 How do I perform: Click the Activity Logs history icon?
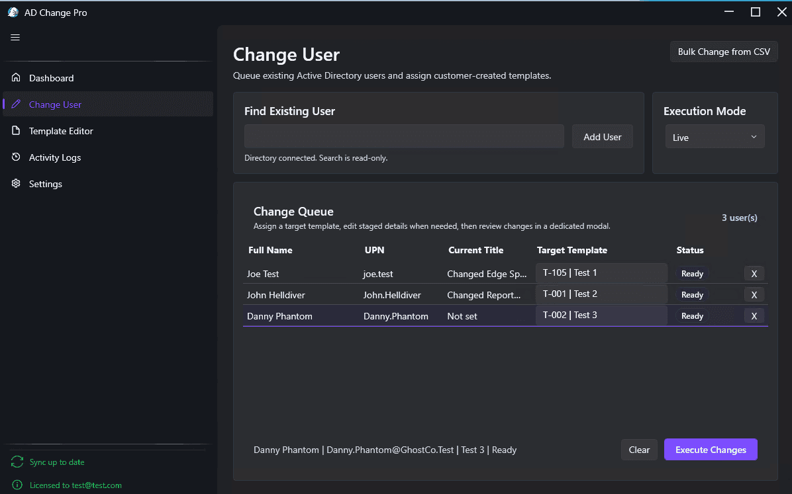16,157
